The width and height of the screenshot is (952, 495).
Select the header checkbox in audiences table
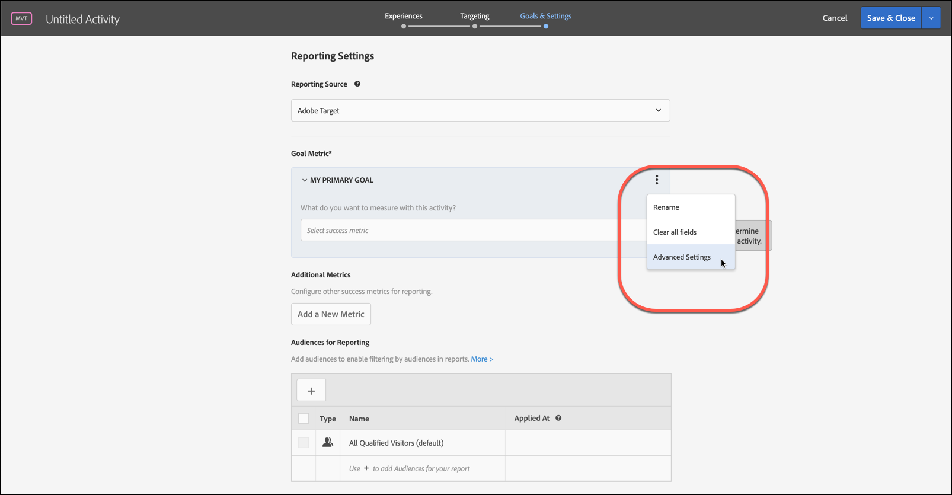[x=304, y=419]
